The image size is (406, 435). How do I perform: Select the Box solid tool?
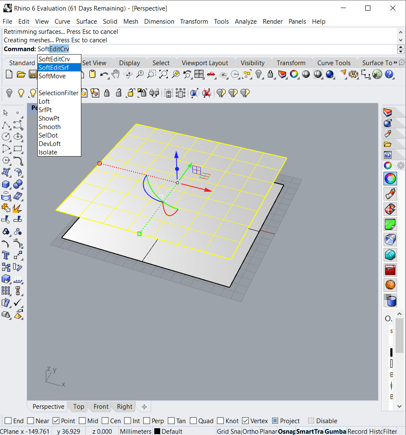click(x=6, y=184)
